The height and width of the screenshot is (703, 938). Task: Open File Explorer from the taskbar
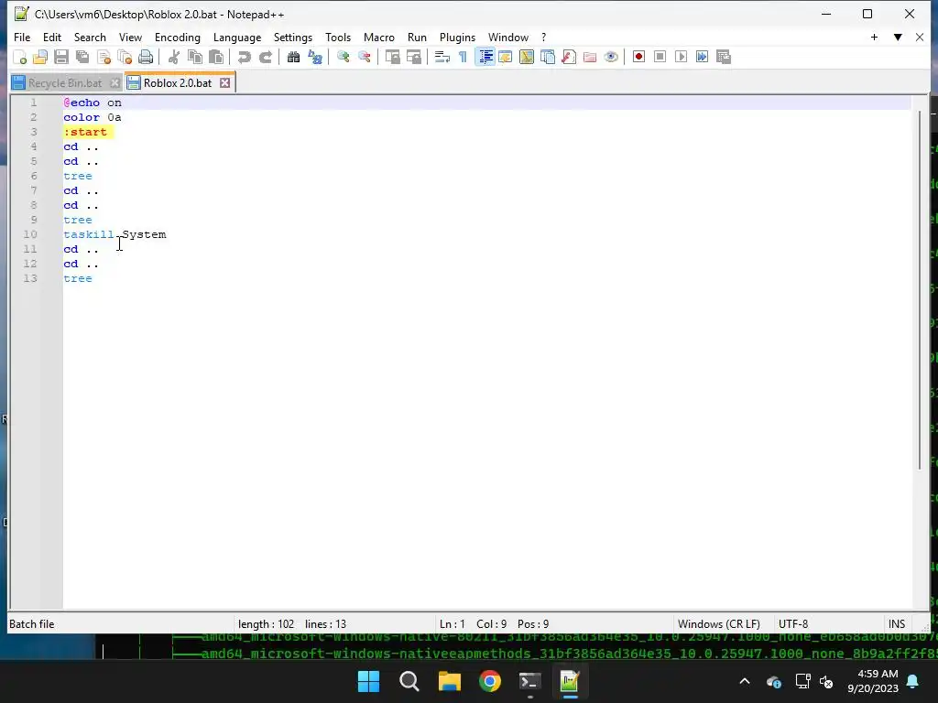[x=449, y=681]
